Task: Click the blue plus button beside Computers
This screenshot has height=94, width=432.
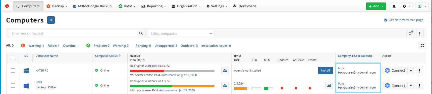Action: [x=51, y=20]
